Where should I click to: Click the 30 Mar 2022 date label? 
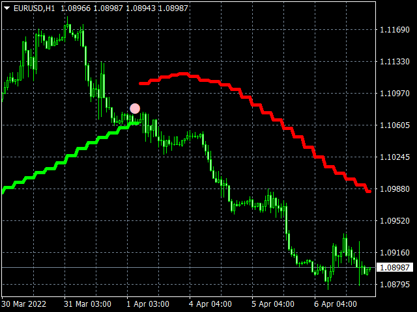pyautogui.click(x=24, y=304)
